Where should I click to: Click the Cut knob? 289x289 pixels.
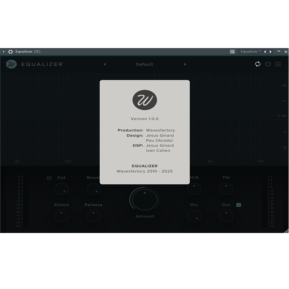[x=61, y=189]
